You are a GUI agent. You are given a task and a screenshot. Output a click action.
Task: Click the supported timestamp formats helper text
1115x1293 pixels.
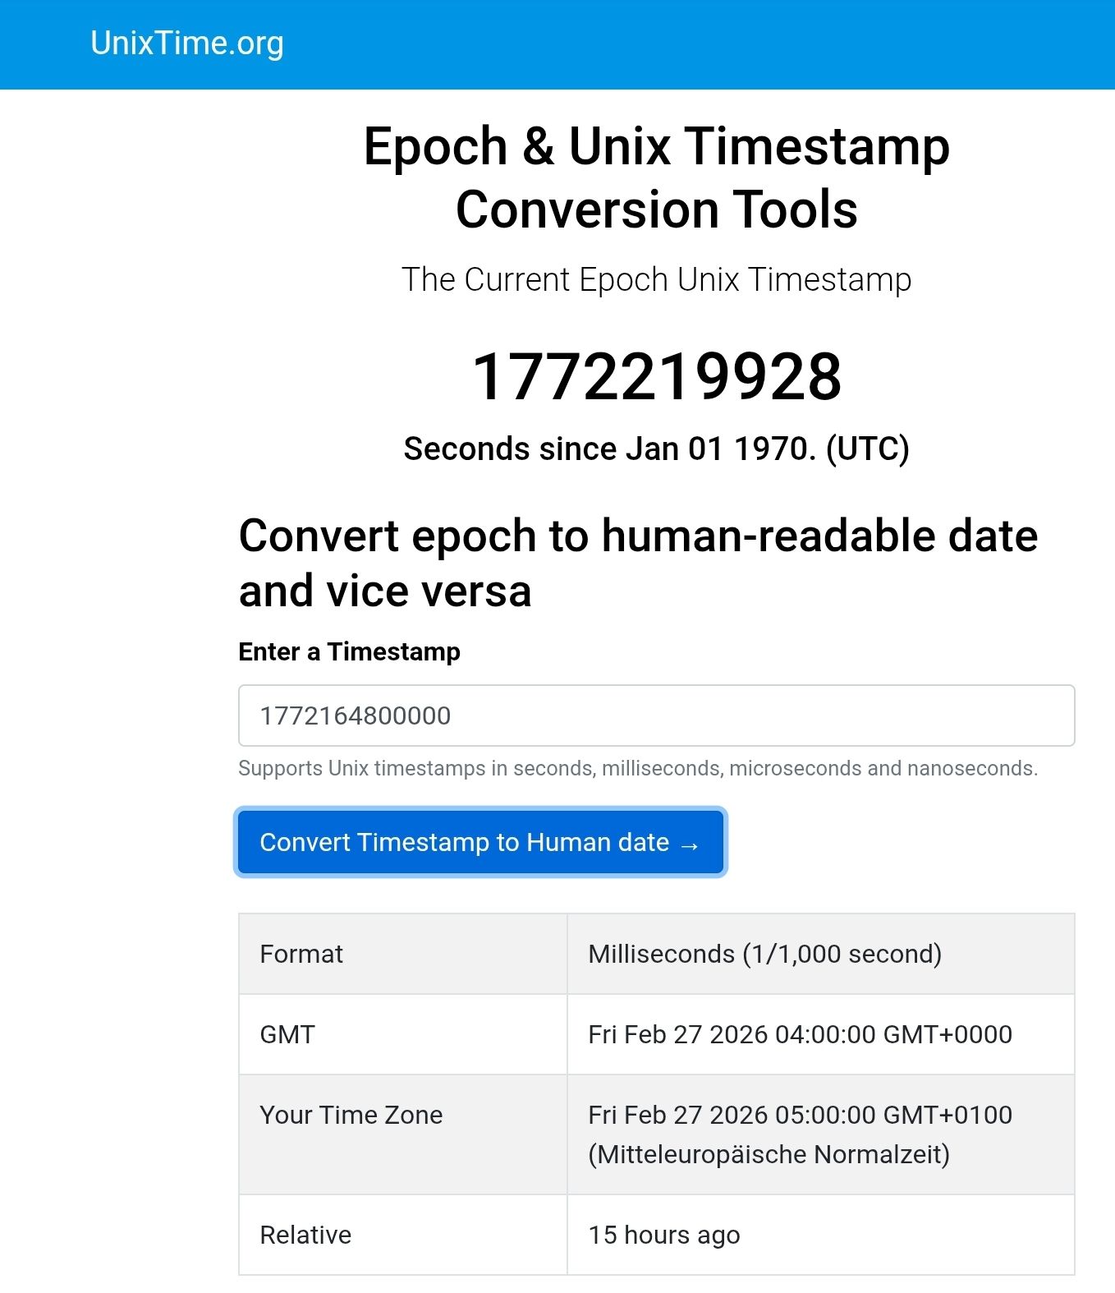coord(639,770)
